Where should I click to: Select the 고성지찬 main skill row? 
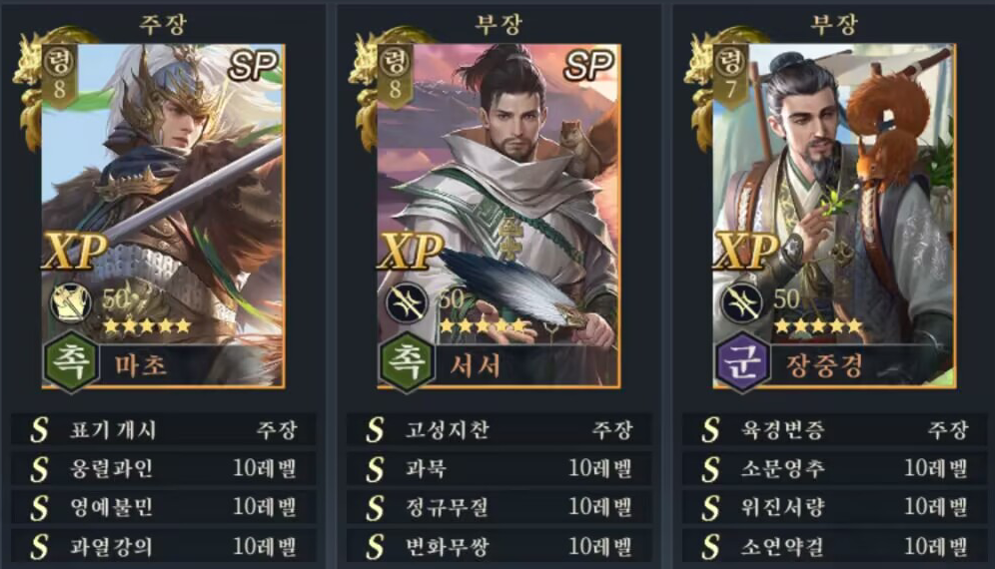[498, 429]
